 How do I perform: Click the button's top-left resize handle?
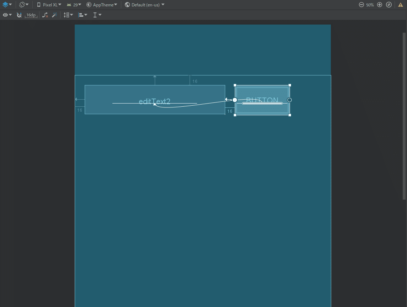[235, 85]
